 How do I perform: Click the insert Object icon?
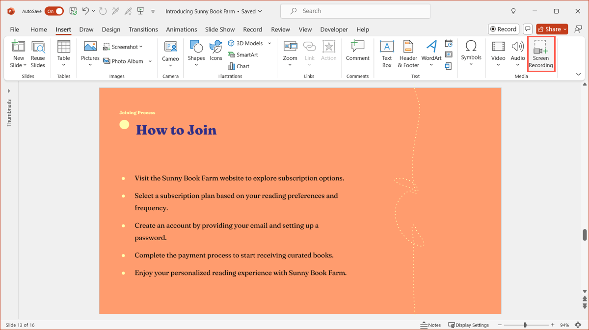[449, 66]
